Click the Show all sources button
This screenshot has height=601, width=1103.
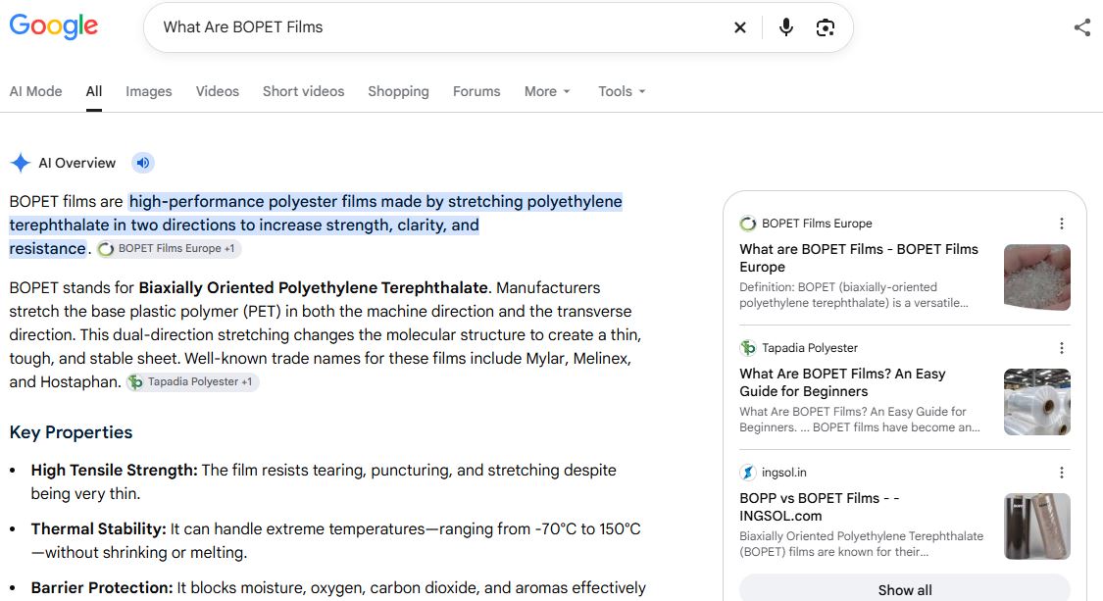[905, 589]
